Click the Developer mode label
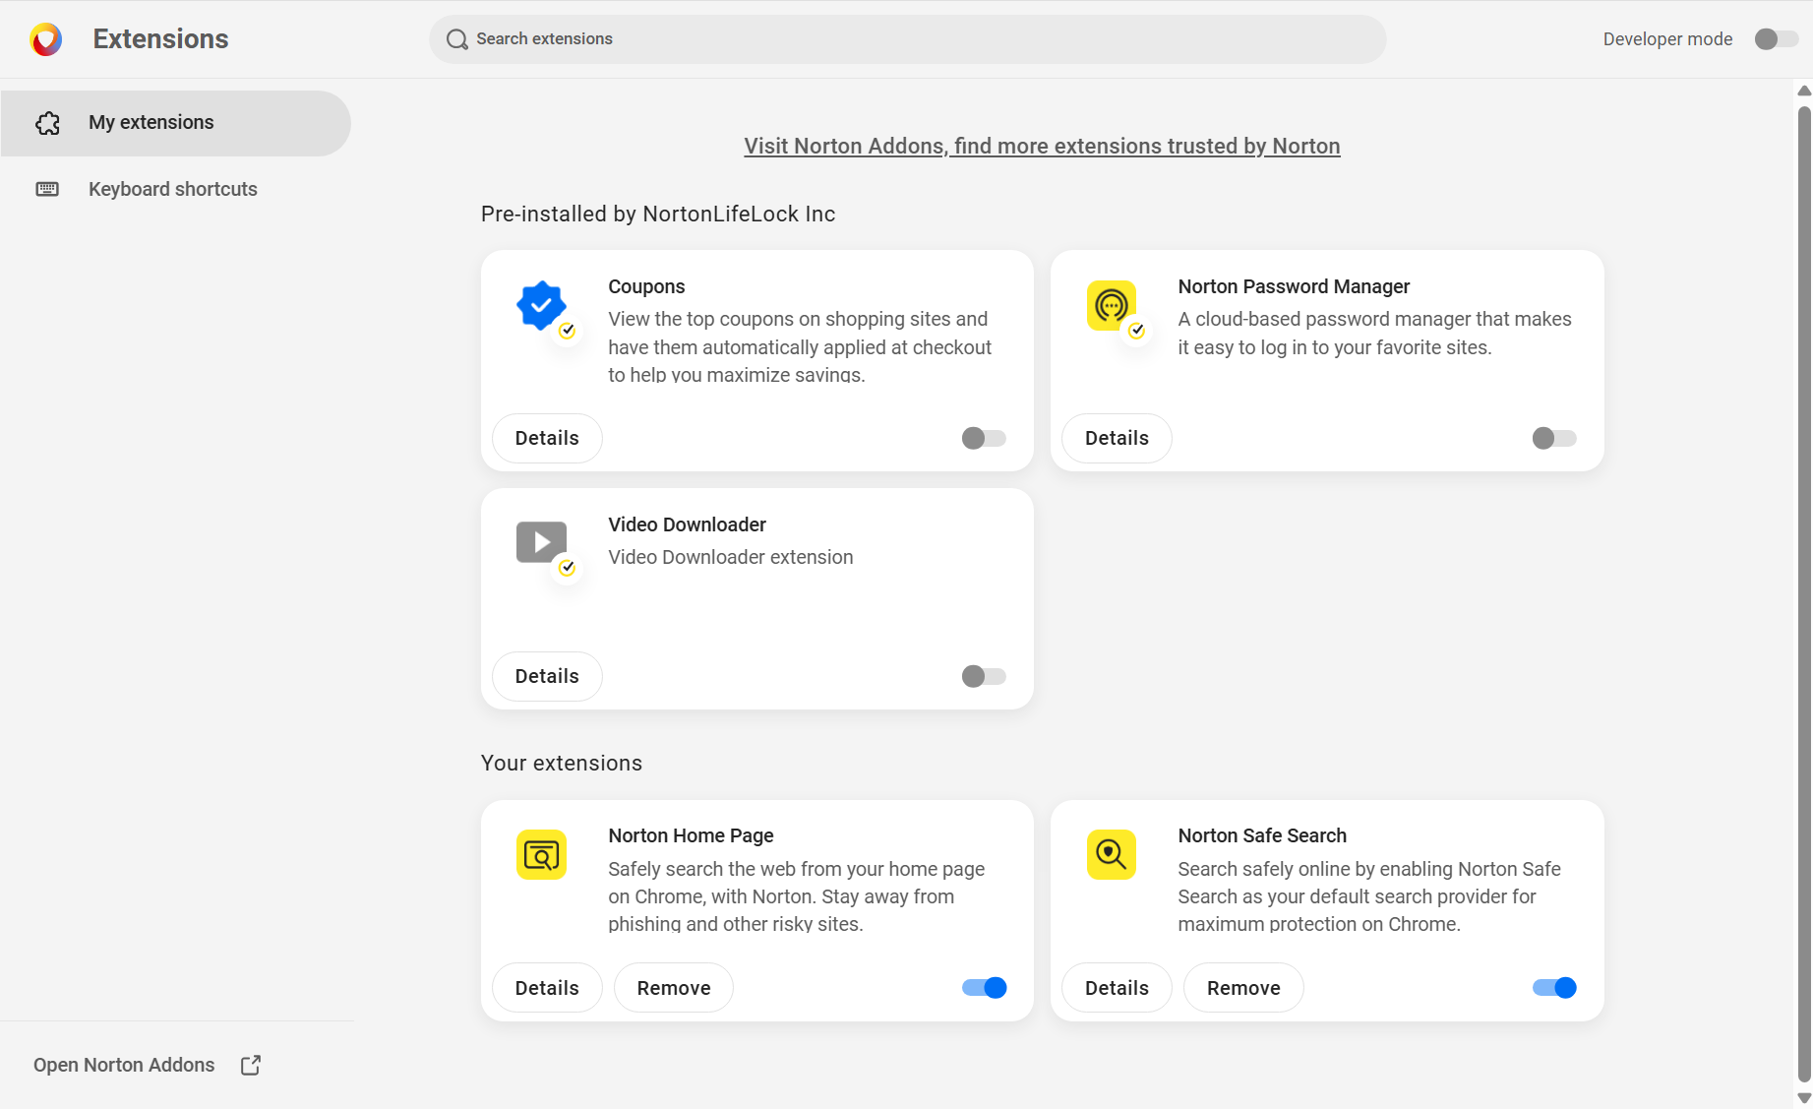Image resolution: width=1813 pixels, height=1109 pixels. (1668, 39)
